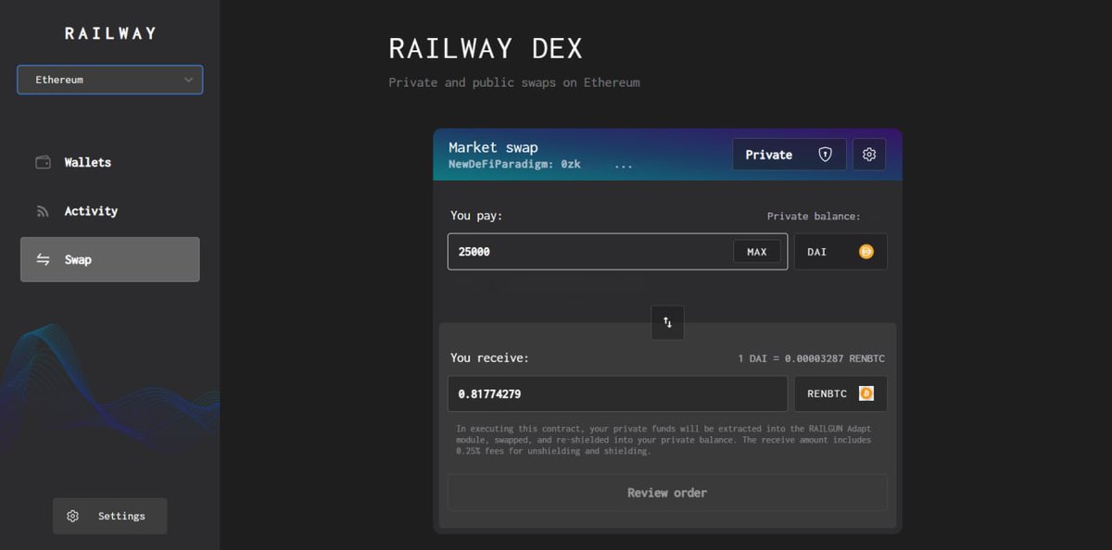Open Settings in the sidebar

(109, 516)
